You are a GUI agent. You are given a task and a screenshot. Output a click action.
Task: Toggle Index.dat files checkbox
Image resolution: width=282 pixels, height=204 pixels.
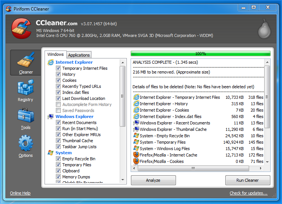click(x=58, y=92)
